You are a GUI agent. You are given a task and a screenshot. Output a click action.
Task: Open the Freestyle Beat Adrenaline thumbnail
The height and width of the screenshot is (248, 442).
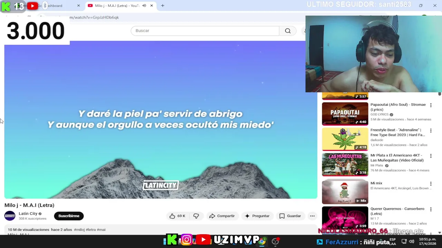[345, 139]
